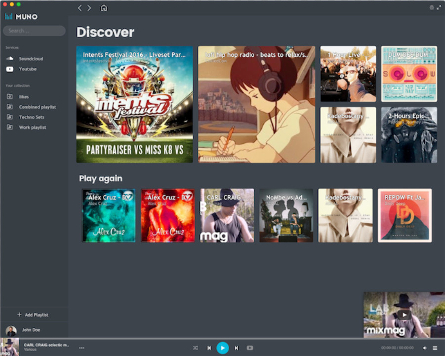Click the Youtube play icon in sidebar
Viewport: 445px width, 356px height.
[10, 69]
